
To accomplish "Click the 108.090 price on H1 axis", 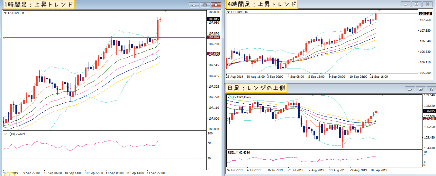I will tap(214, 12).
